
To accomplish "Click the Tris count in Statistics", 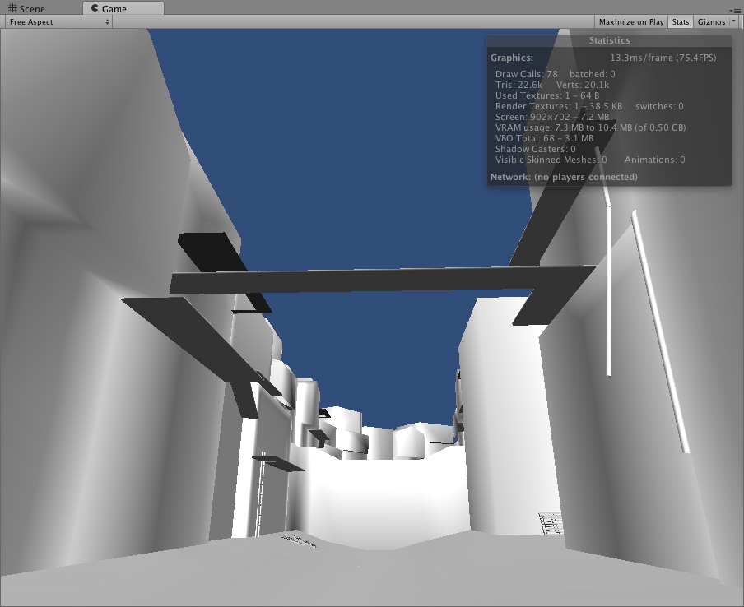I will click(x=518, y=85).
